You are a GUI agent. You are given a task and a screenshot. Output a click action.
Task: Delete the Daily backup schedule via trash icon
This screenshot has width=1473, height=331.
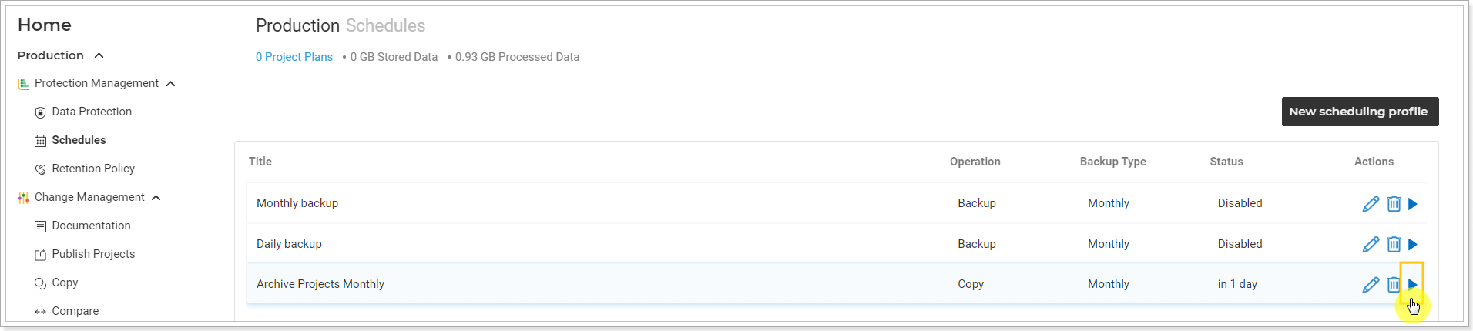pyautogui.click(x=1394, y=244)
